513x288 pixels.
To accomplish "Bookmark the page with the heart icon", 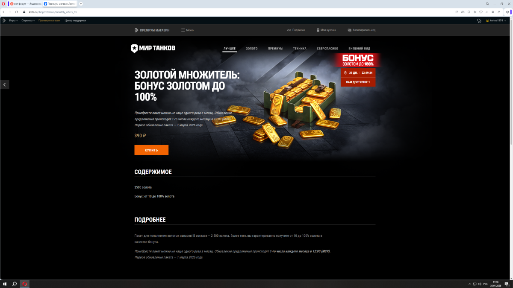I will click(481, 12).
